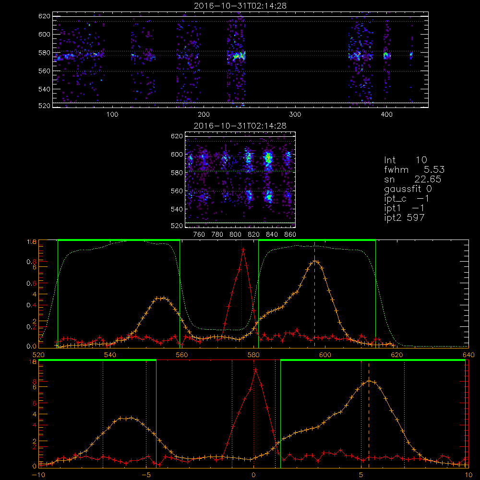This screenshot has width=480, height=480.
Task: Click the red peak tip in the upper profile plot
Action: 243,250
